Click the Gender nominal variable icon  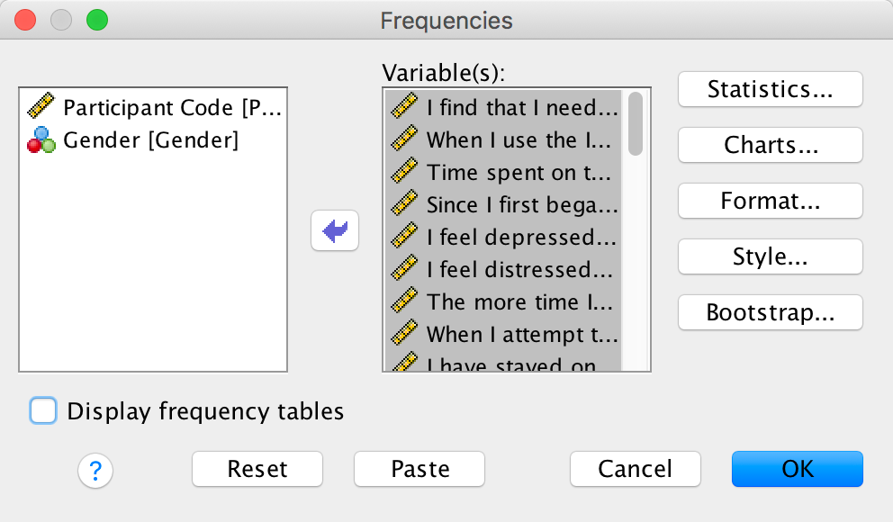click(41, 140)
